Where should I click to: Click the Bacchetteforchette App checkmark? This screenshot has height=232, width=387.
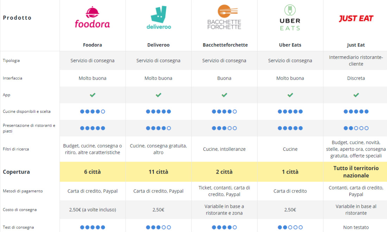pos(224,95)
